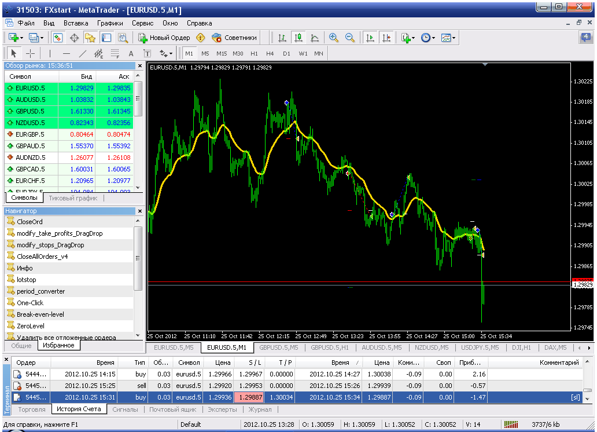Toggle the Data Window crosshair icon
The height and width of the screenshot is (432, 597).
[x=74, y=38]
